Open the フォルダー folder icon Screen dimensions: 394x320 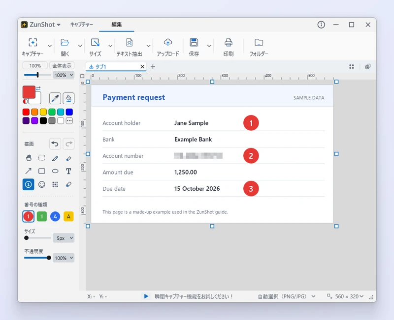click(259, 42)
